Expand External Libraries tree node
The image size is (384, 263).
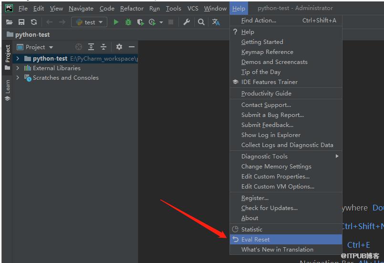pyautogui.click(x=18, y=68)
